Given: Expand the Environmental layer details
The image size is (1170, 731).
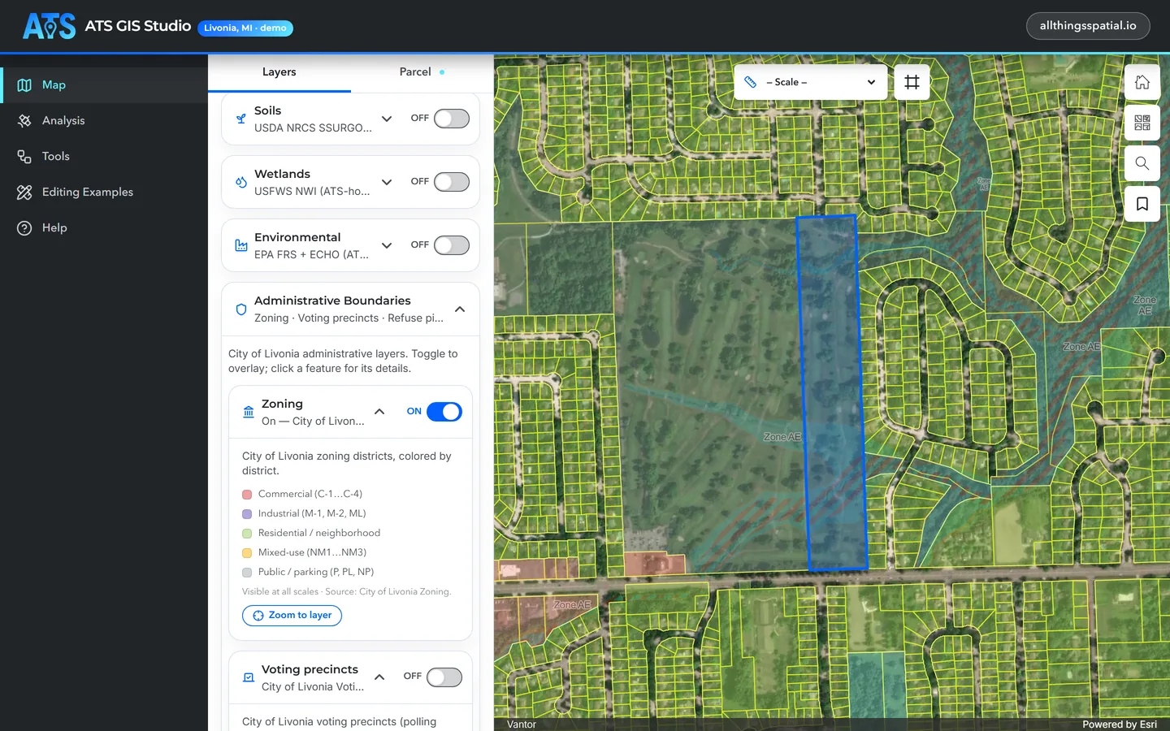Looking at the screenshot, I should point(387,245).
